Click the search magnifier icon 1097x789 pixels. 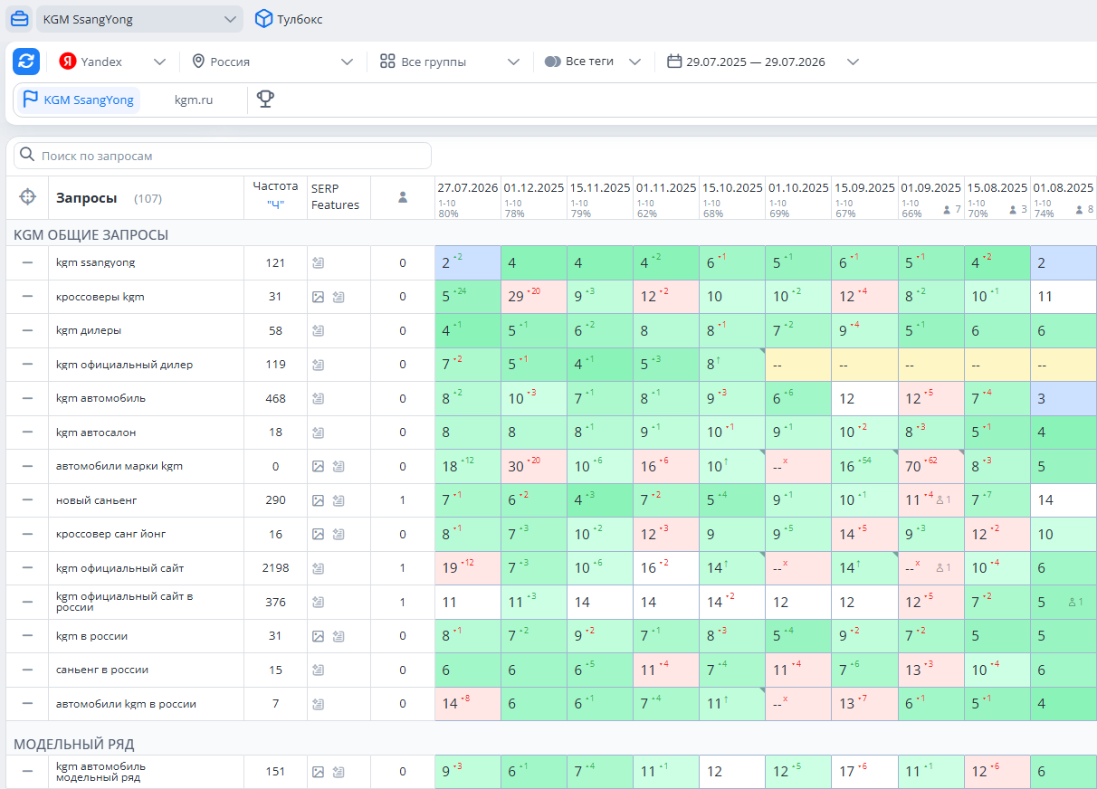click(27, 156)
